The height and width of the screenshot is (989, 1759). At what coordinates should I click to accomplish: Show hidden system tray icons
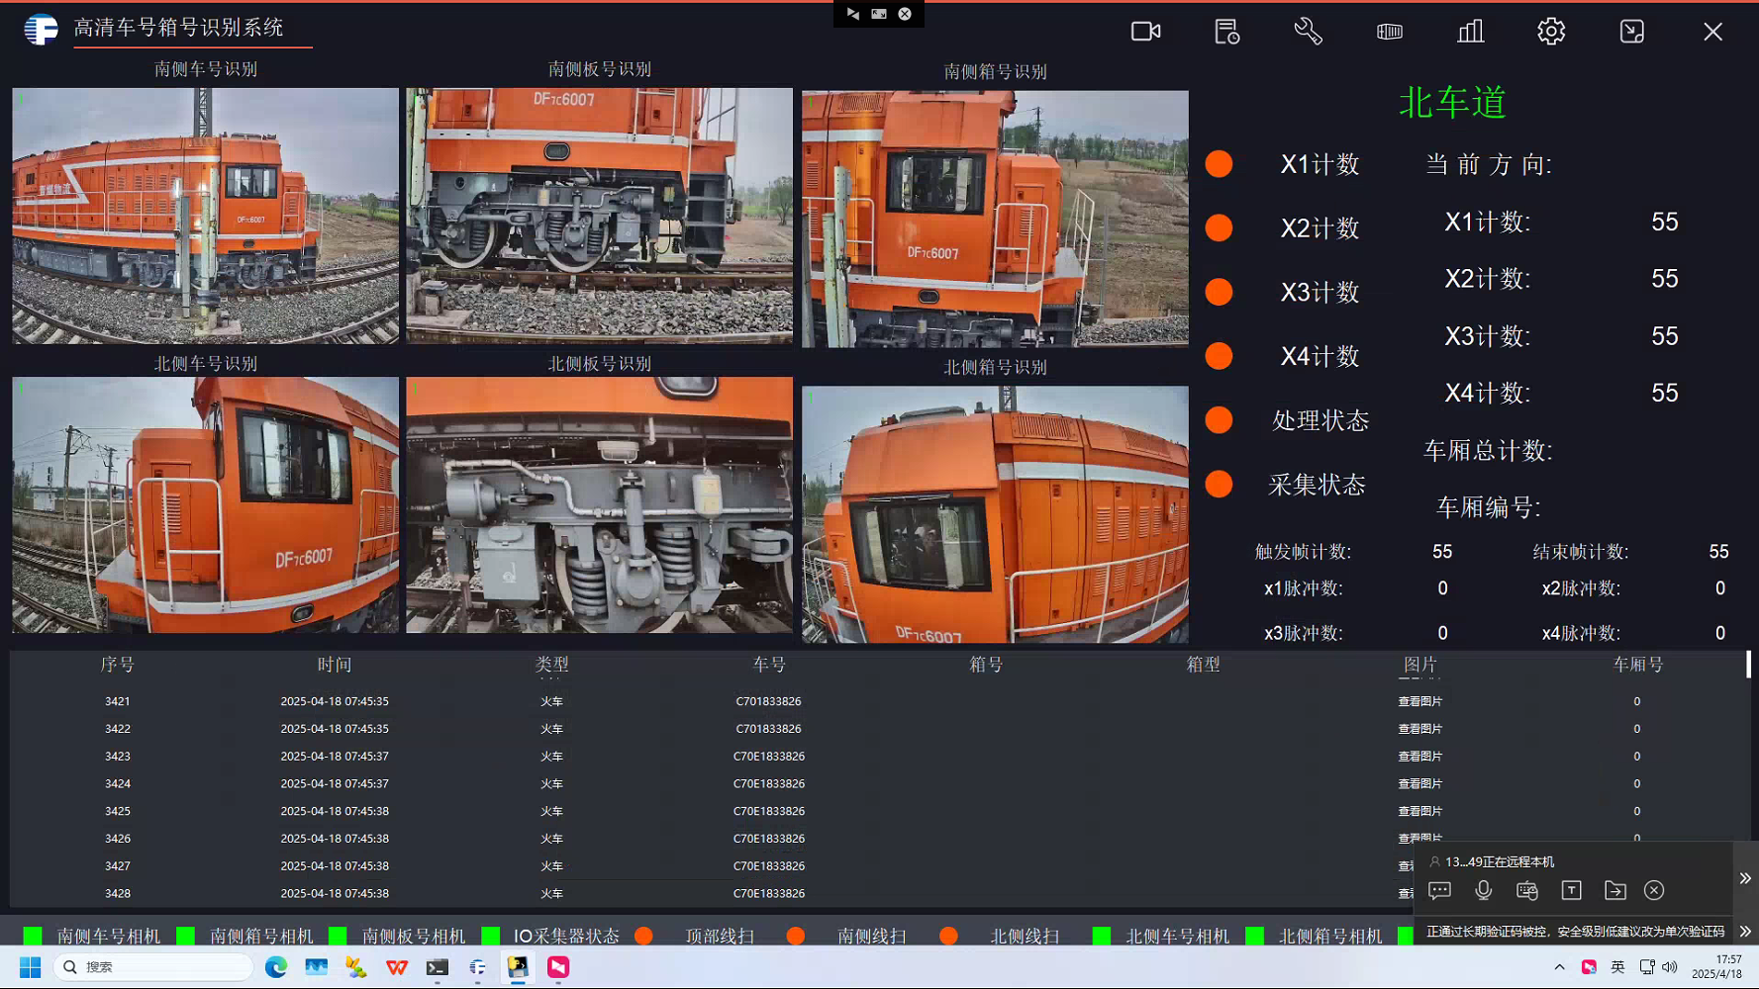[x=1559, y=967]
